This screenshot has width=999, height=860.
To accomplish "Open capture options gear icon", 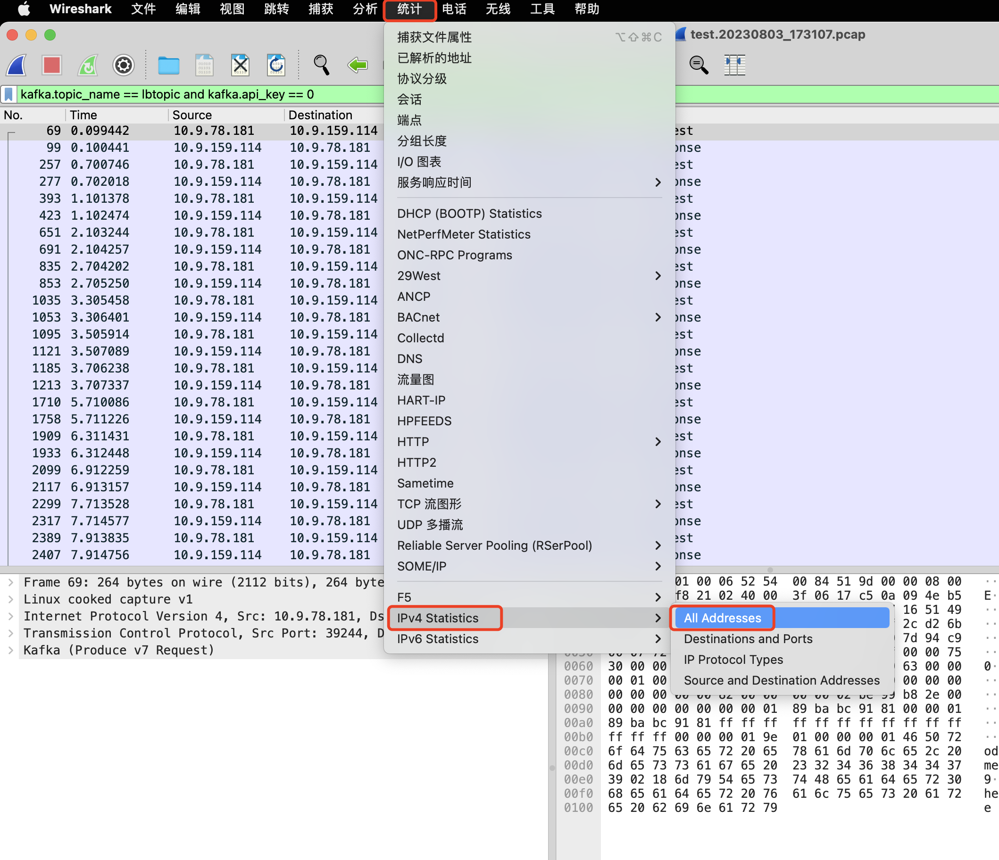I will tap(124, 65).
